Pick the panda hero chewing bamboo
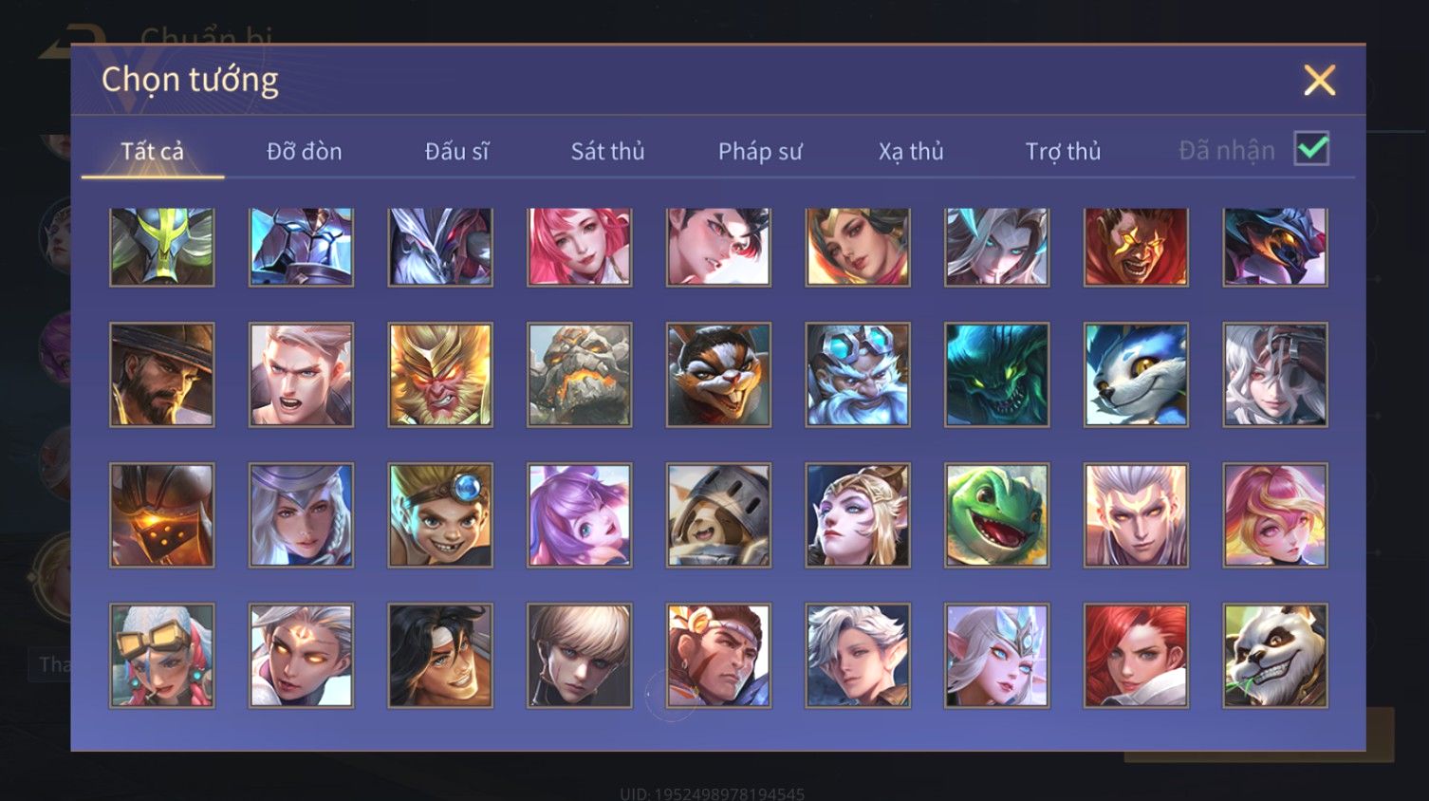The image size is (1429, 801). pos(1275,655)
